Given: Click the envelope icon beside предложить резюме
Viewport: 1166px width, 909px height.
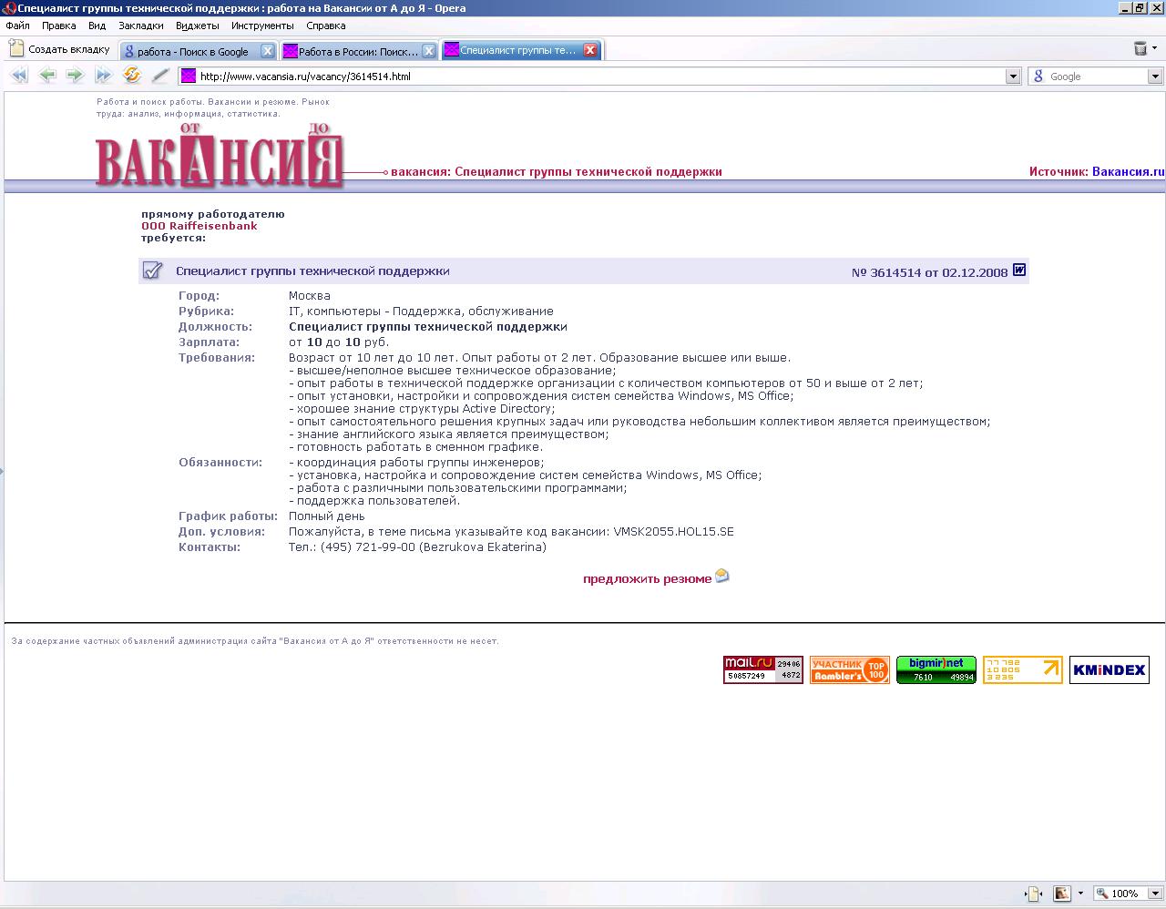Looking at the screenshot, I should point(722,576).
